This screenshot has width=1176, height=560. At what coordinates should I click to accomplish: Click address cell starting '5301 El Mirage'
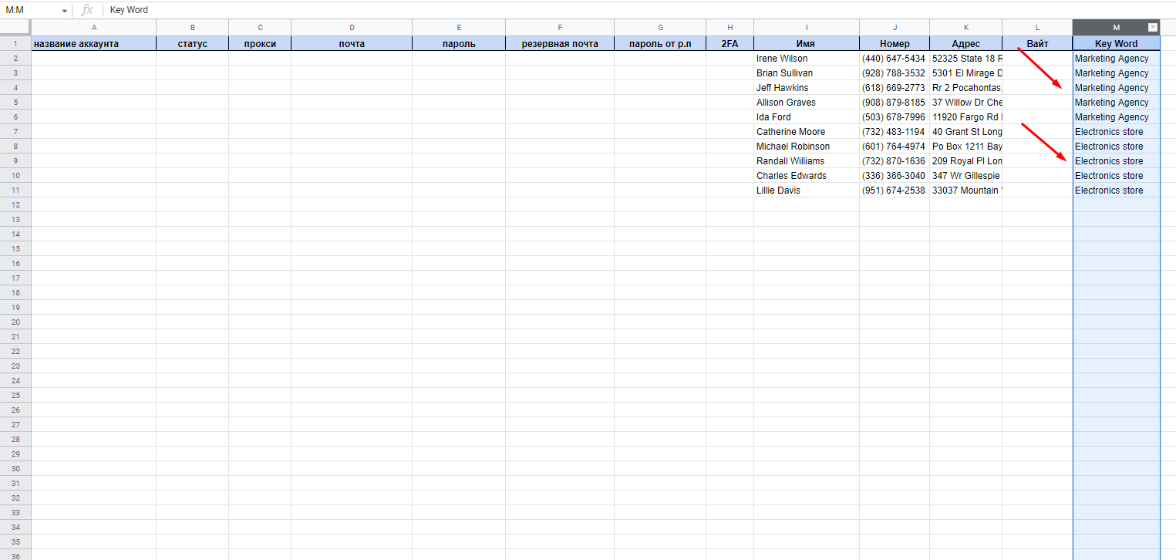click(966, 73)
